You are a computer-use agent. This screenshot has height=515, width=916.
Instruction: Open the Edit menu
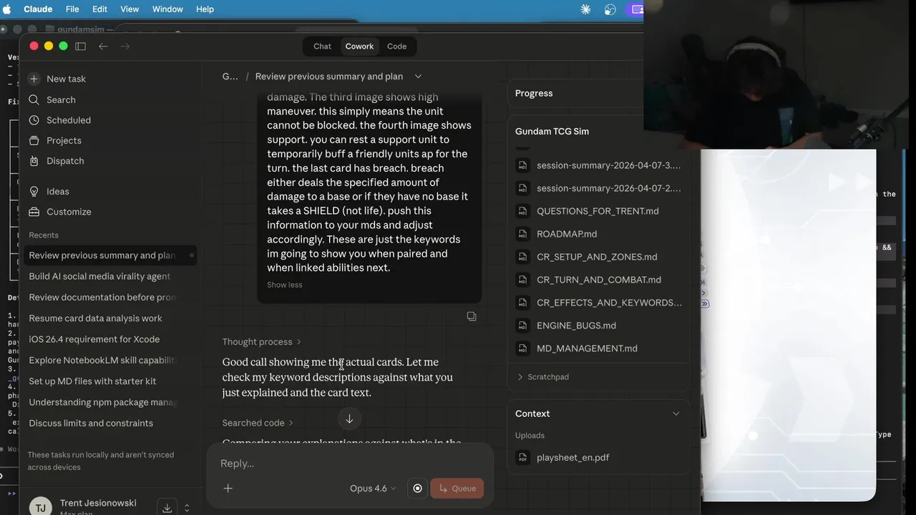coord(99,9)
